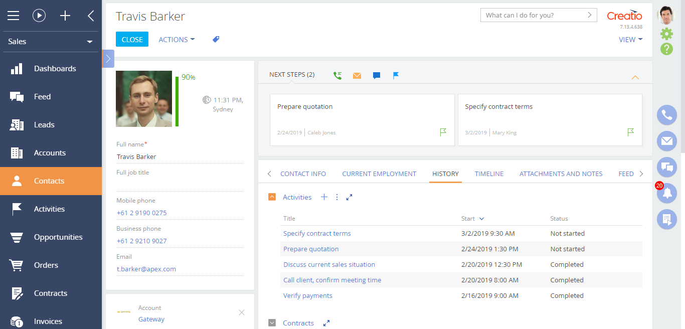Click the green call icon in Next Steps

click(337, 76)
